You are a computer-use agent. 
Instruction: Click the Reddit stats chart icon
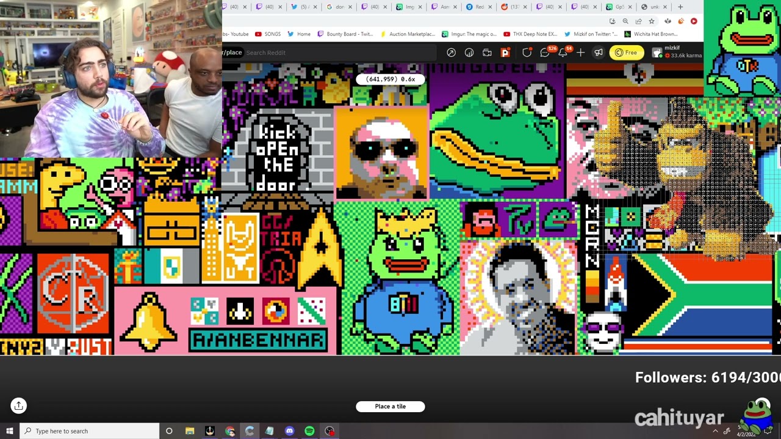469,52
